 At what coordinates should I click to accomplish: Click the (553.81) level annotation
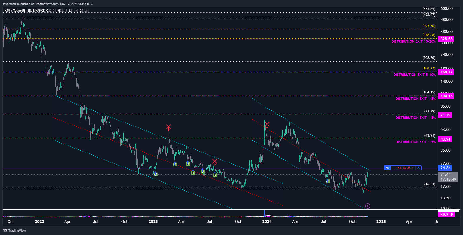click(x=429, y=9)
